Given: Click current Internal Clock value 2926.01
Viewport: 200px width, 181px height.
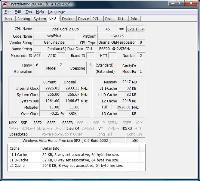Looking at the screenshot, I should tap(50, 88).
